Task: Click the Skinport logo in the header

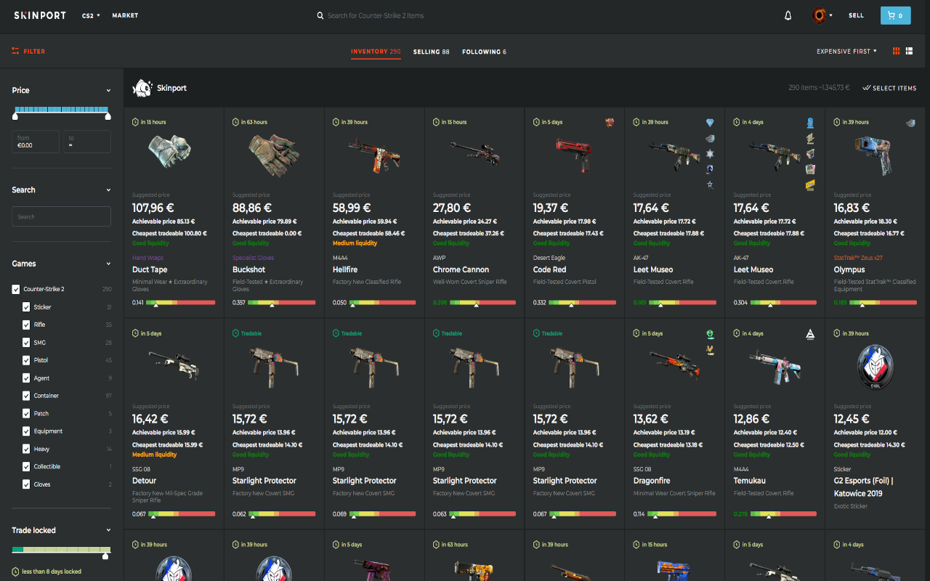Action: [x=40, y=15]
